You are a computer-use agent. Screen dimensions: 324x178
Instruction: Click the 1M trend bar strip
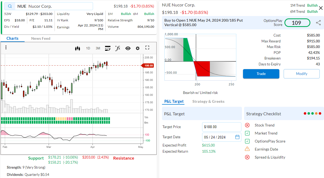click(x=56, y=118)
